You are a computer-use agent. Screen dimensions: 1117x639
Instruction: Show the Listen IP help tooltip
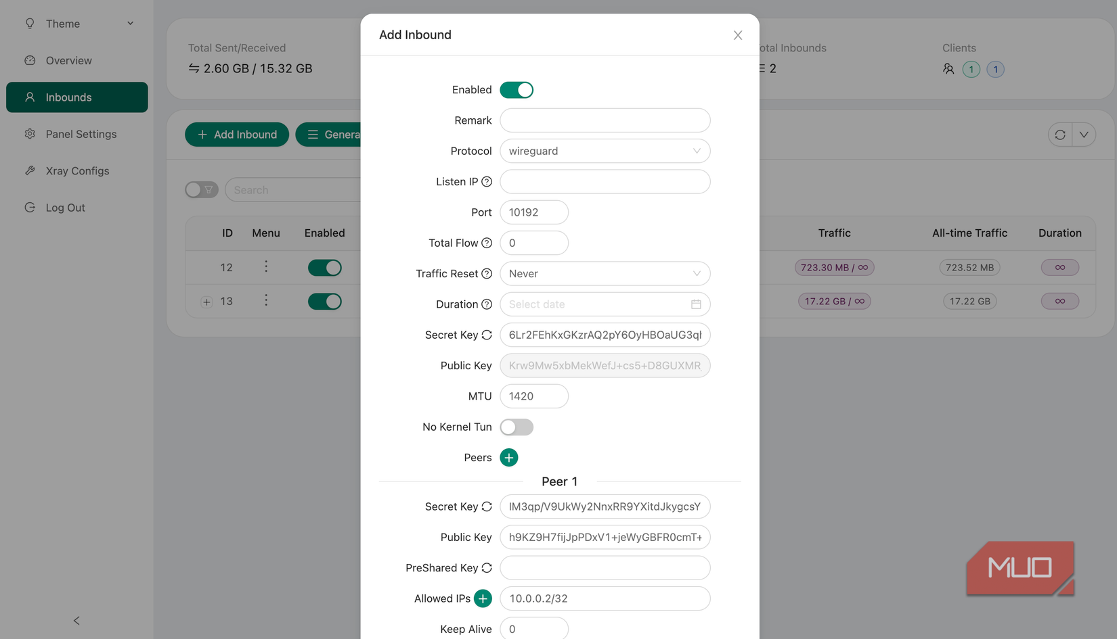tap(487, 182)
